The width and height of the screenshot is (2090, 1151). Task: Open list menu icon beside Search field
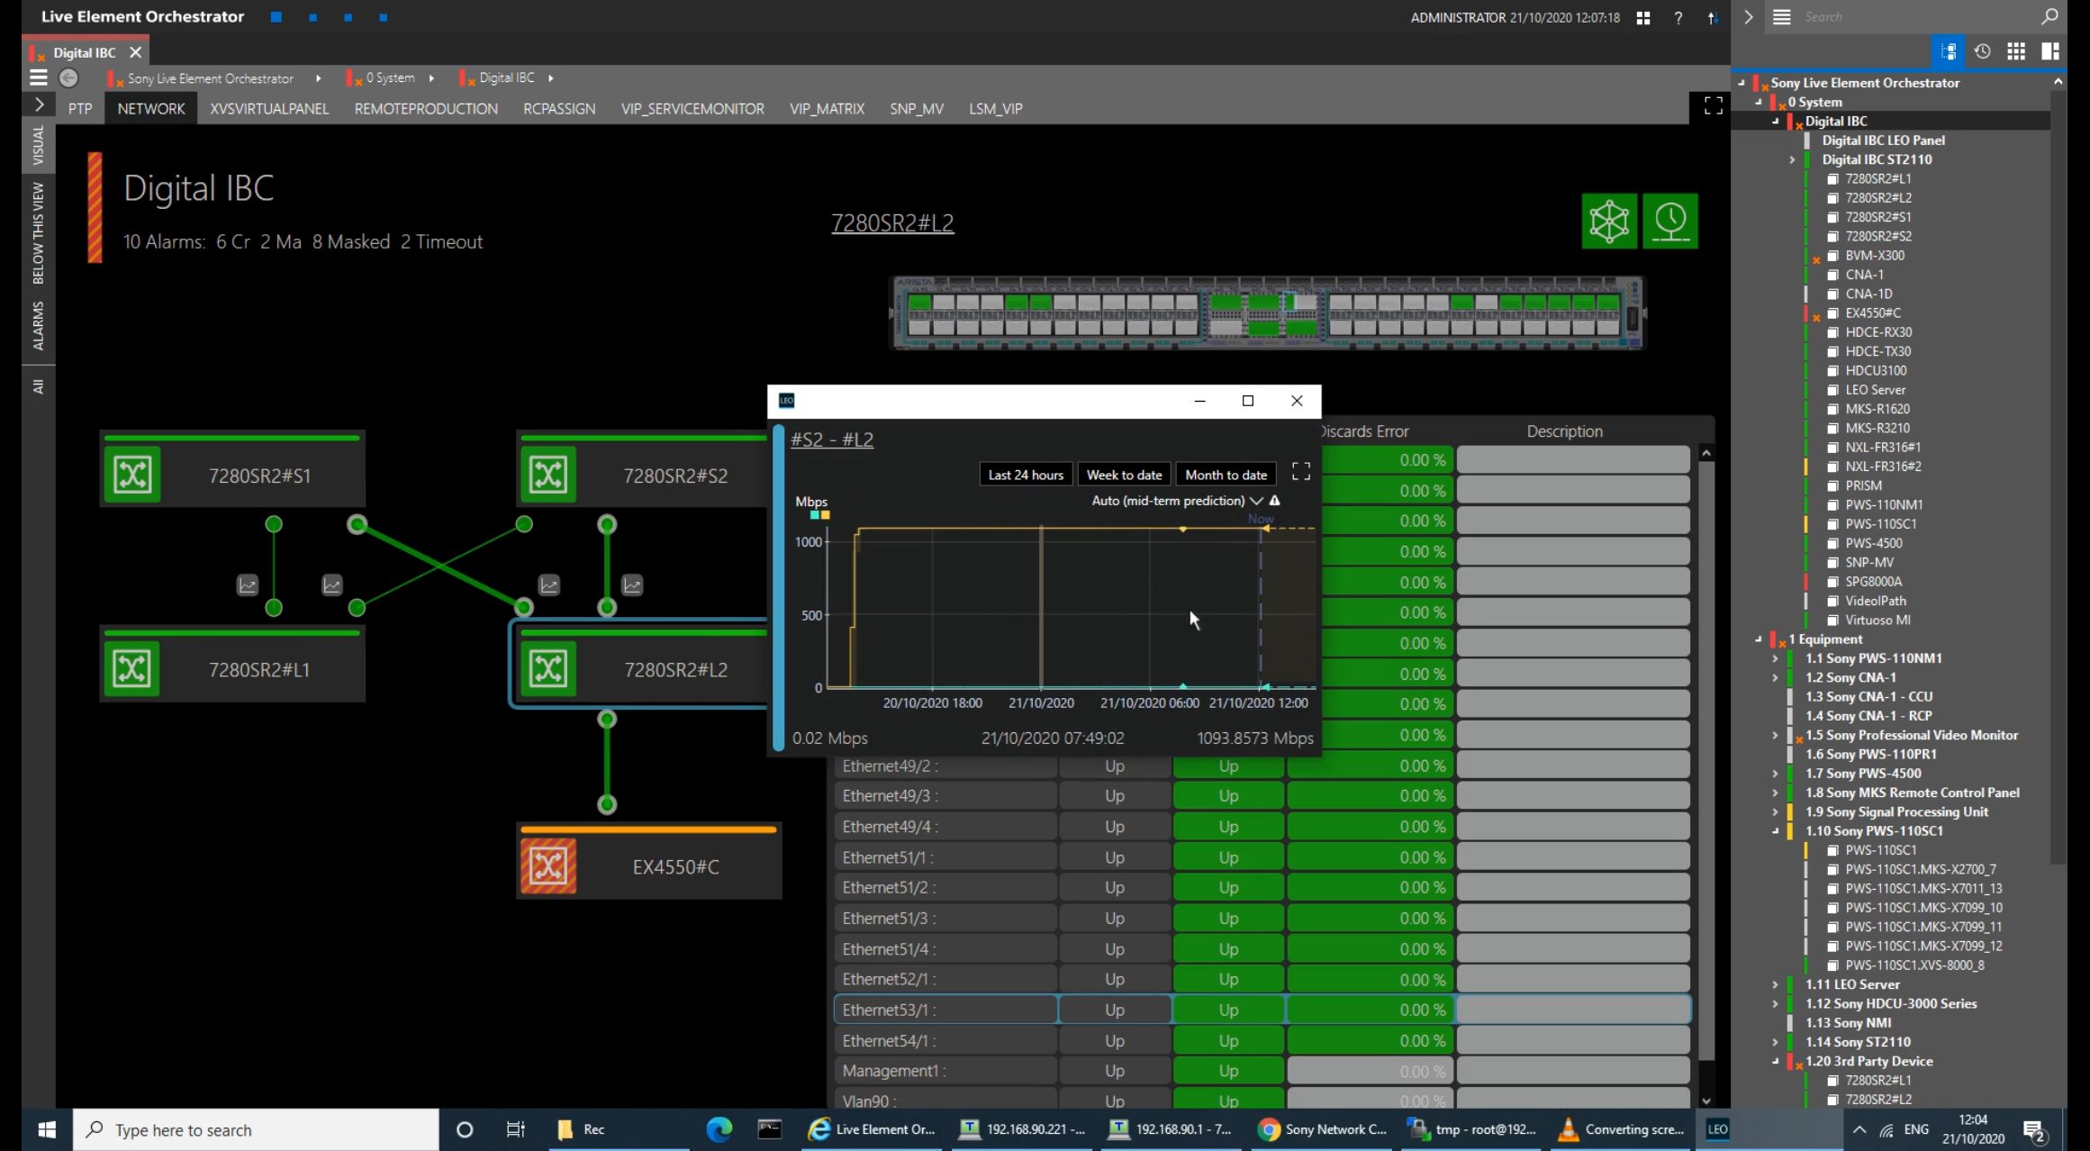(x=1781, y=16)
